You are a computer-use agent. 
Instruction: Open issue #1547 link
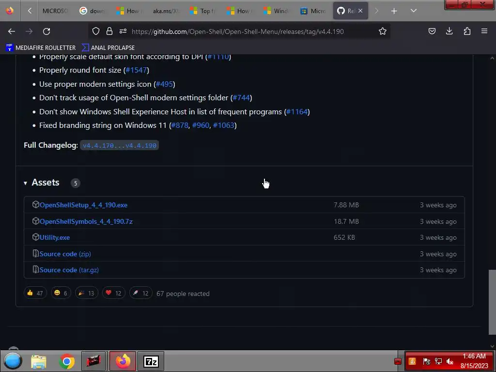136,70
